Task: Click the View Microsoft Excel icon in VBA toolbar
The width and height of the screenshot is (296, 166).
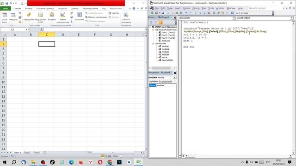Action: point(152,13)
